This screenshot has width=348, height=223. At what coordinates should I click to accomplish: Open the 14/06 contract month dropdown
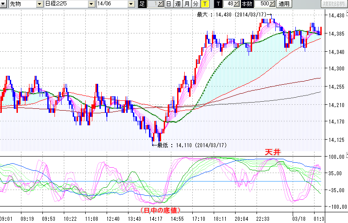(x=131, y=4)
